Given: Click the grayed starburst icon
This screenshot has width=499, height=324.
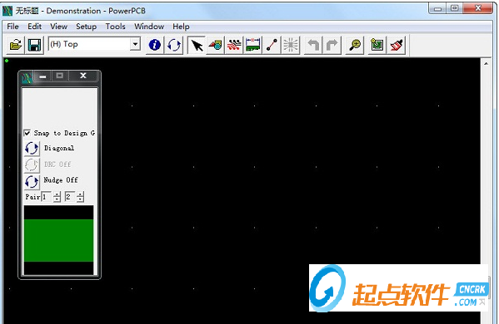Looking at the screenshot, I should tap(291, 45).
